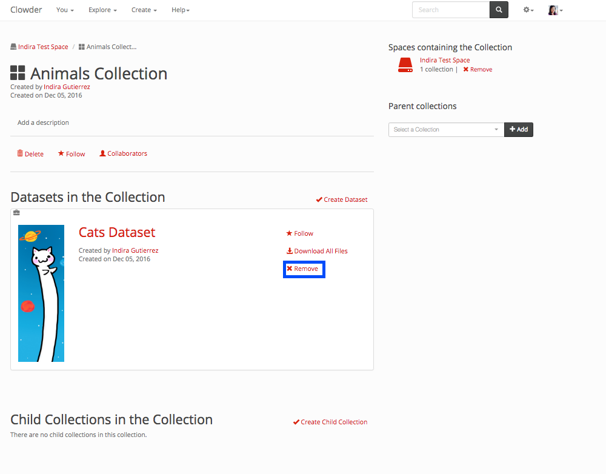
Task: Open the settings gear menu
Action: pos(528,10)
